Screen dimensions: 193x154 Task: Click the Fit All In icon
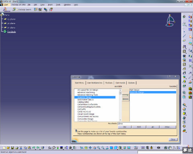[x=86, y=148]
